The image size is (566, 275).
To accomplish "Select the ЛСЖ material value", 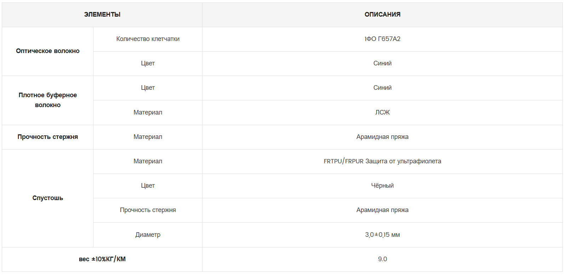I will pos(382,112).
